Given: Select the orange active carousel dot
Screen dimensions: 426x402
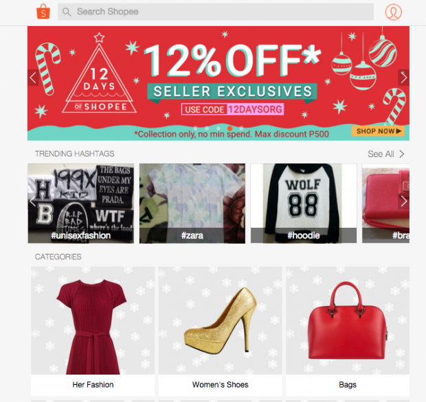Looking at the screenshot, I should (230, 128).
